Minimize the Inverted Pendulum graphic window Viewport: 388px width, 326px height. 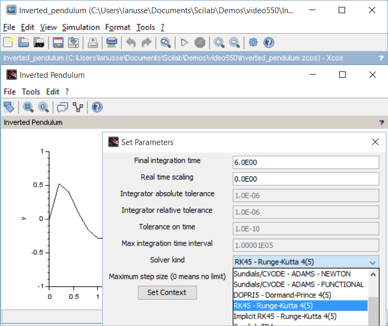pyautogui.click(x=313, y=75)
